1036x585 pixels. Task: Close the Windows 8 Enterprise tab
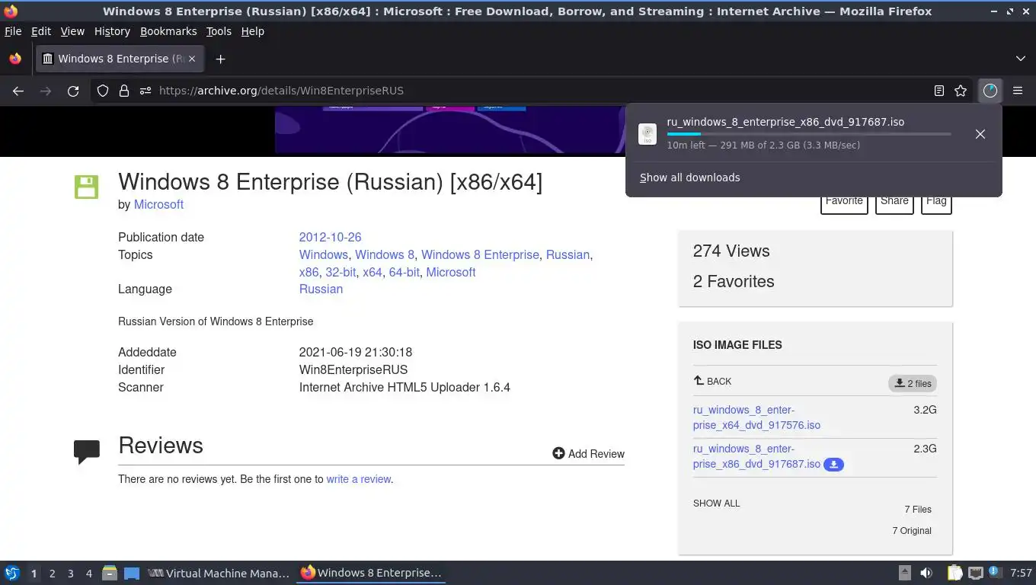[192, 59]
